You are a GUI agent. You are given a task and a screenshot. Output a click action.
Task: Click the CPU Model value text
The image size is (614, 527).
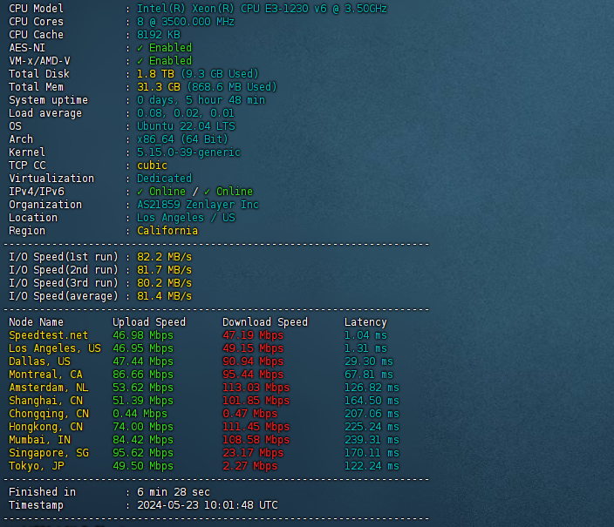tap(262, 9)
